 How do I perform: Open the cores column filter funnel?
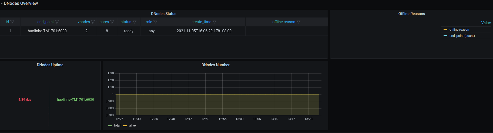tap(112, 22)
